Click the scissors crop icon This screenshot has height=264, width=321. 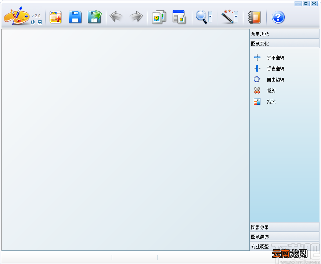click(x=257, y=90)
